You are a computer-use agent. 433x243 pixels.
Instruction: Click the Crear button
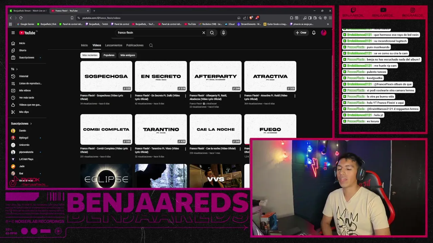301,33
